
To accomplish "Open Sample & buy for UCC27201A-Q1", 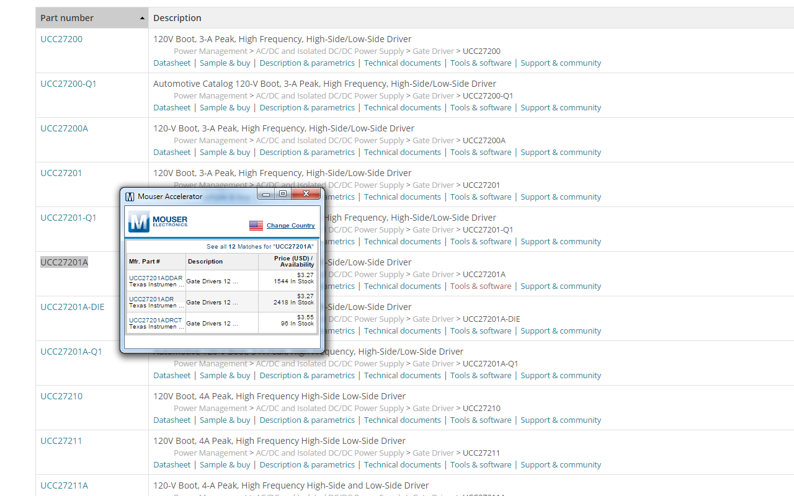I will (225, 376).
